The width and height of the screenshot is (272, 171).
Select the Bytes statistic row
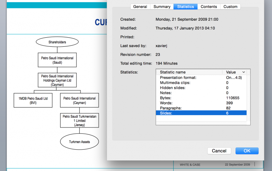click(x=201, y=98)
